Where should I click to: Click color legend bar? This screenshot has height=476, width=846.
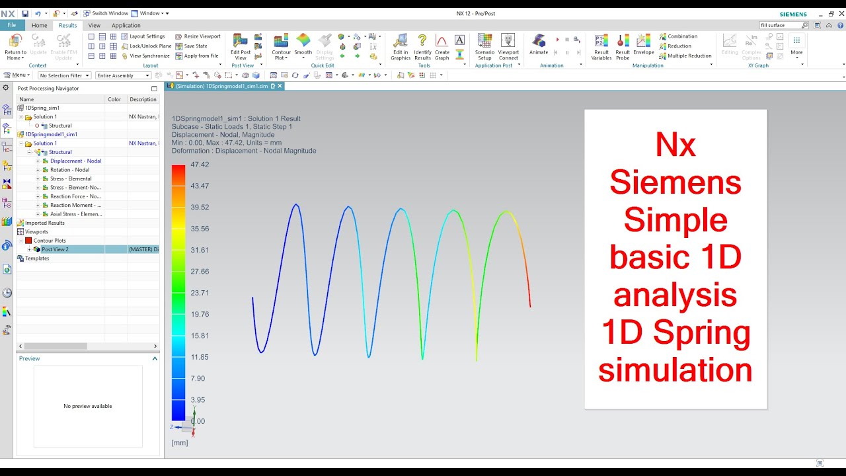(x=178, y=292)
